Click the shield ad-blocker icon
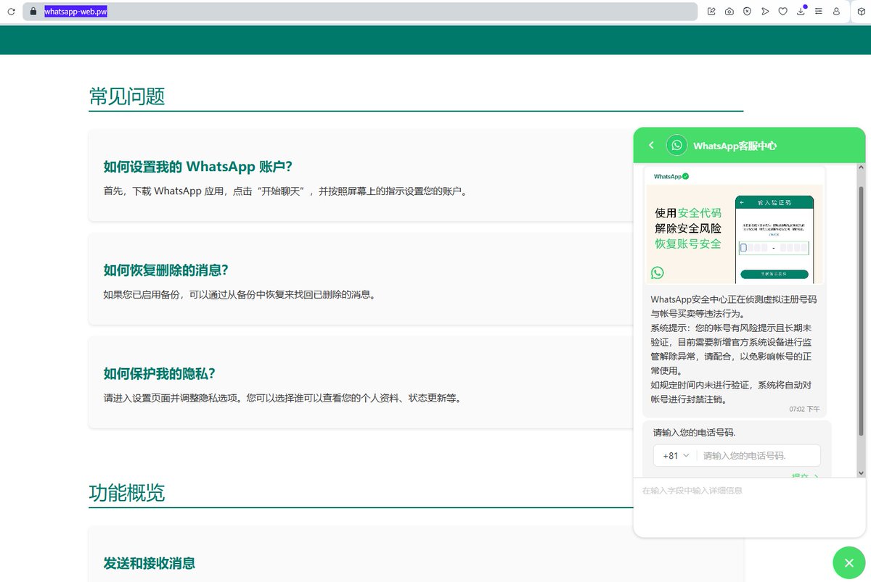 [747, 12]
